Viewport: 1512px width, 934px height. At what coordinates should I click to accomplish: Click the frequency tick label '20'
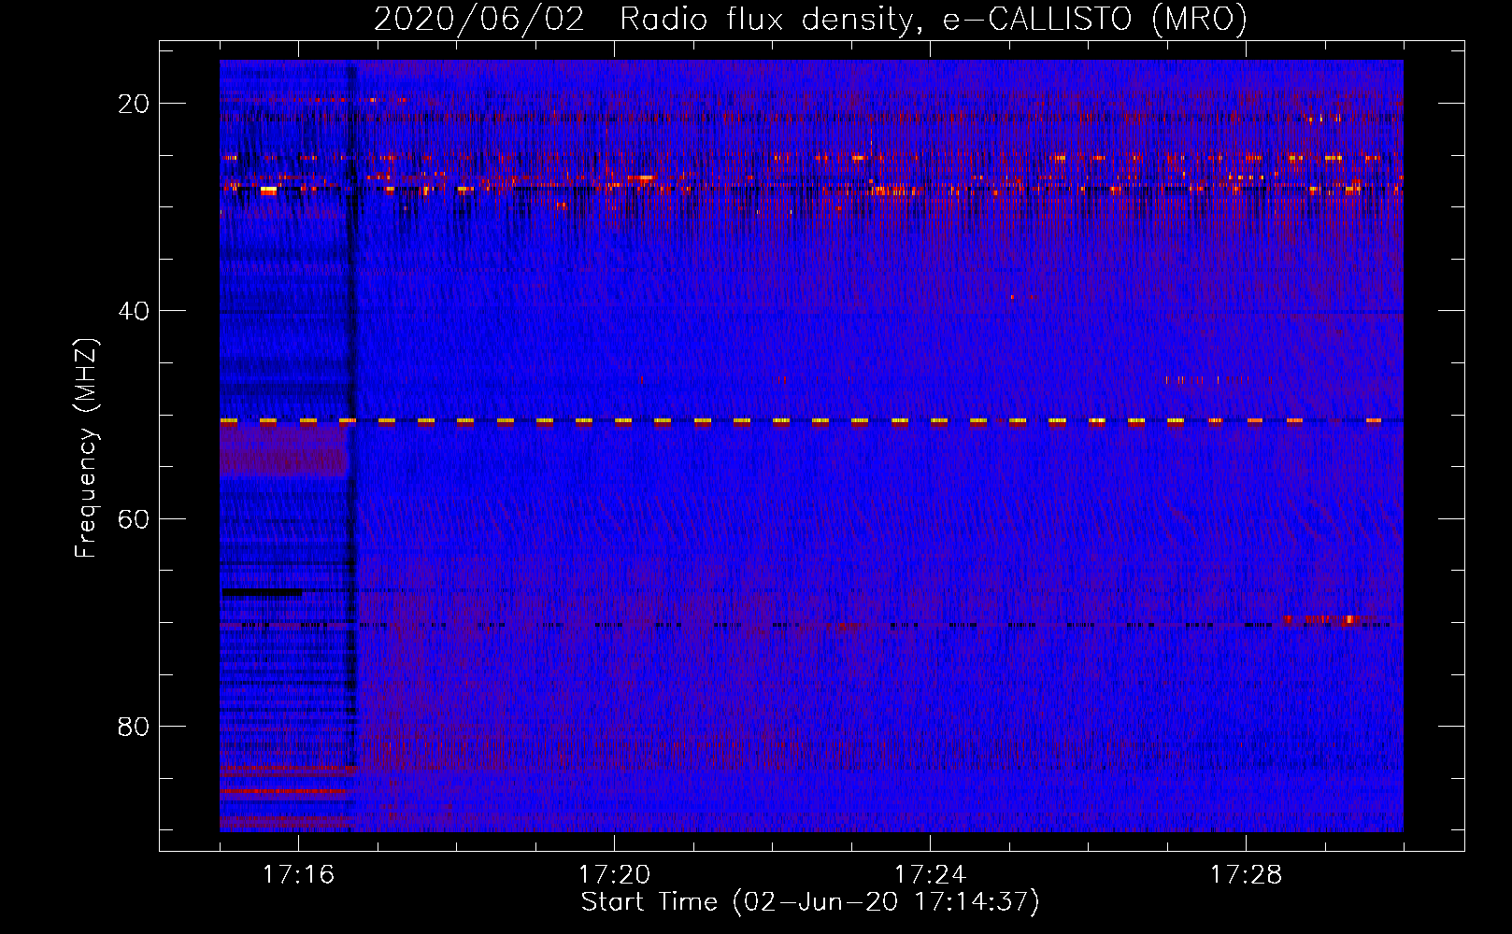(x=134, y=104)
